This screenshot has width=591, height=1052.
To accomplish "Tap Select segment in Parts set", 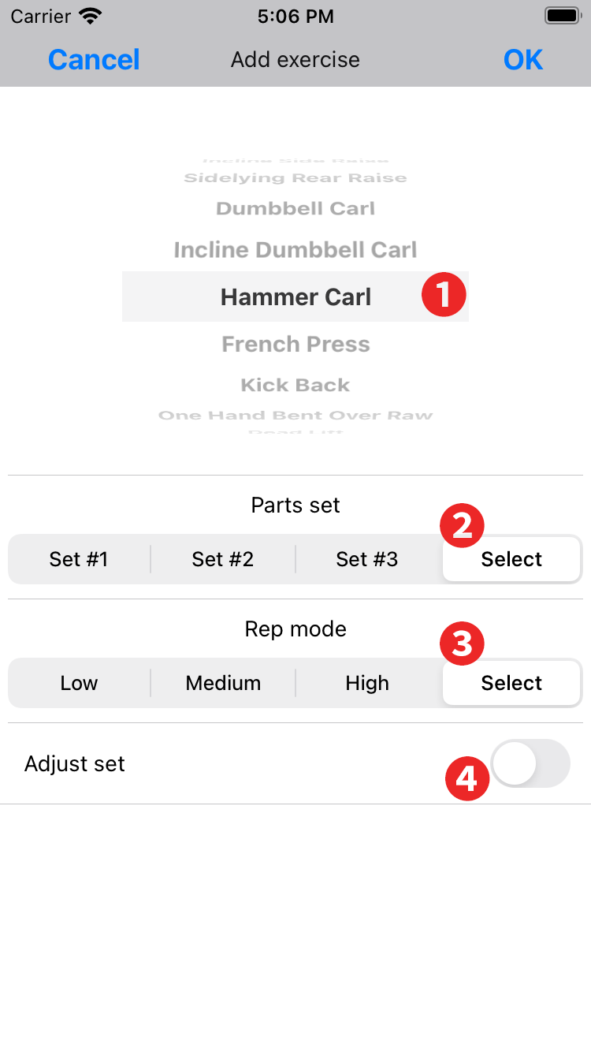I will tap(512, 560).
